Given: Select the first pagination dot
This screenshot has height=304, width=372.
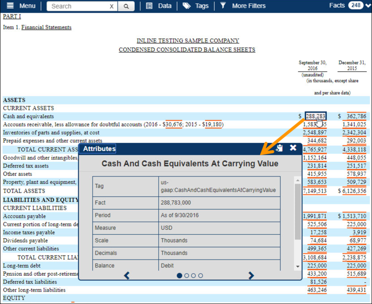Looking at the screenshot, I should [180, 276].
